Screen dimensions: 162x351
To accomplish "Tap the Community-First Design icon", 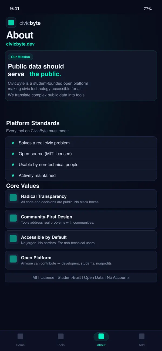I will [x=13, y=218].
